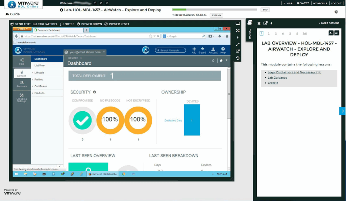Click the Search AirWatch field

pyautogui.click(x=171, y=50)
